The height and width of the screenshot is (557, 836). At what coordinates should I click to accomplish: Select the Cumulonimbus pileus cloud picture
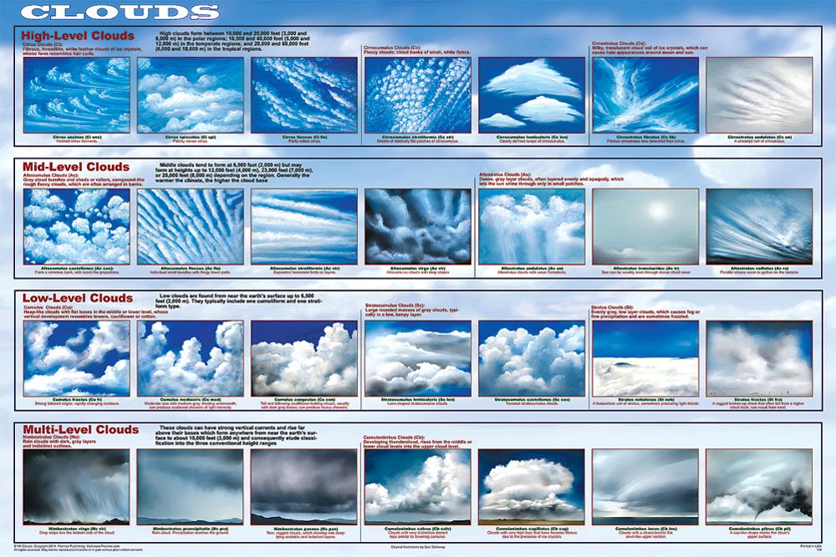[759, 487]
